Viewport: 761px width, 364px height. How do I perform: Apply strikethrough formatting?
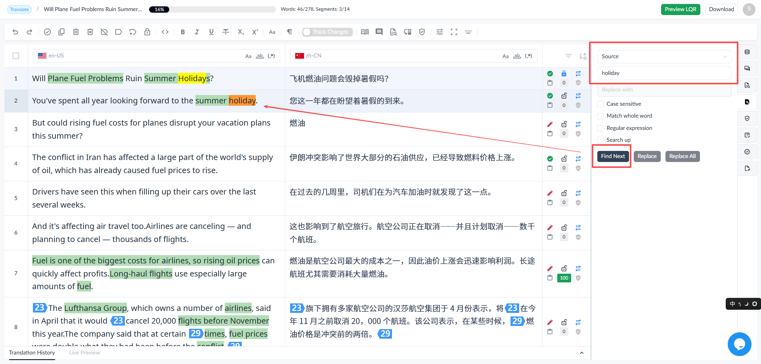pyautogui.click(x=226, y=32)
